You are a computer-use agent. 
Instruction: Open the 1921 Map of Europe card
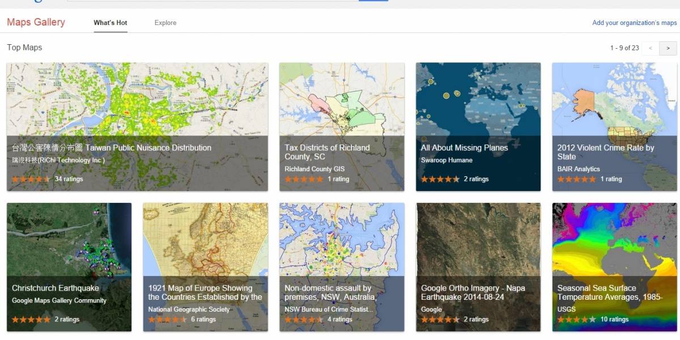pyautogui.click(x=206, y=267)
